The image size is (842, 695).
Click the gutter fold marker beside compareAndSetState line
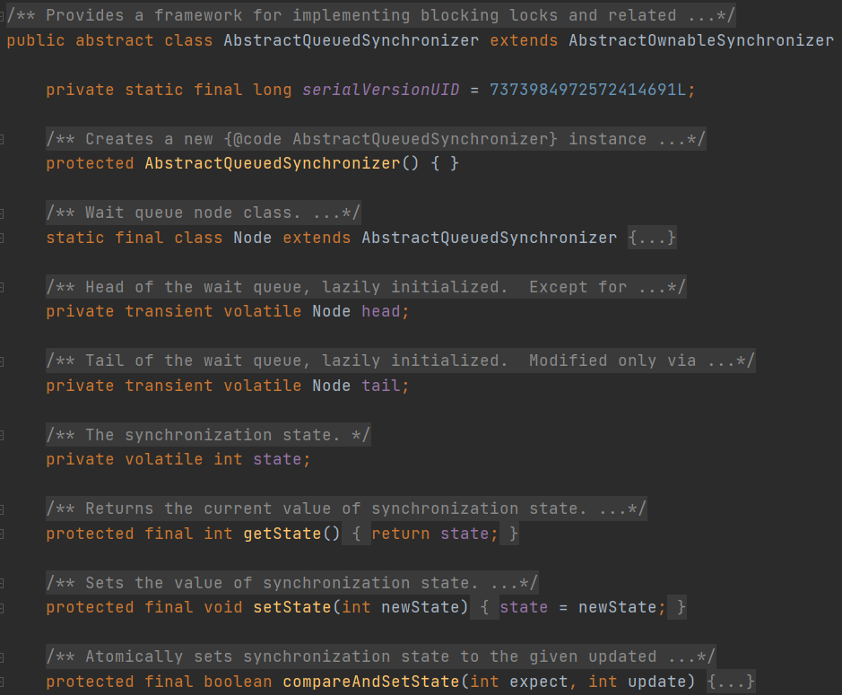point(2,682)
